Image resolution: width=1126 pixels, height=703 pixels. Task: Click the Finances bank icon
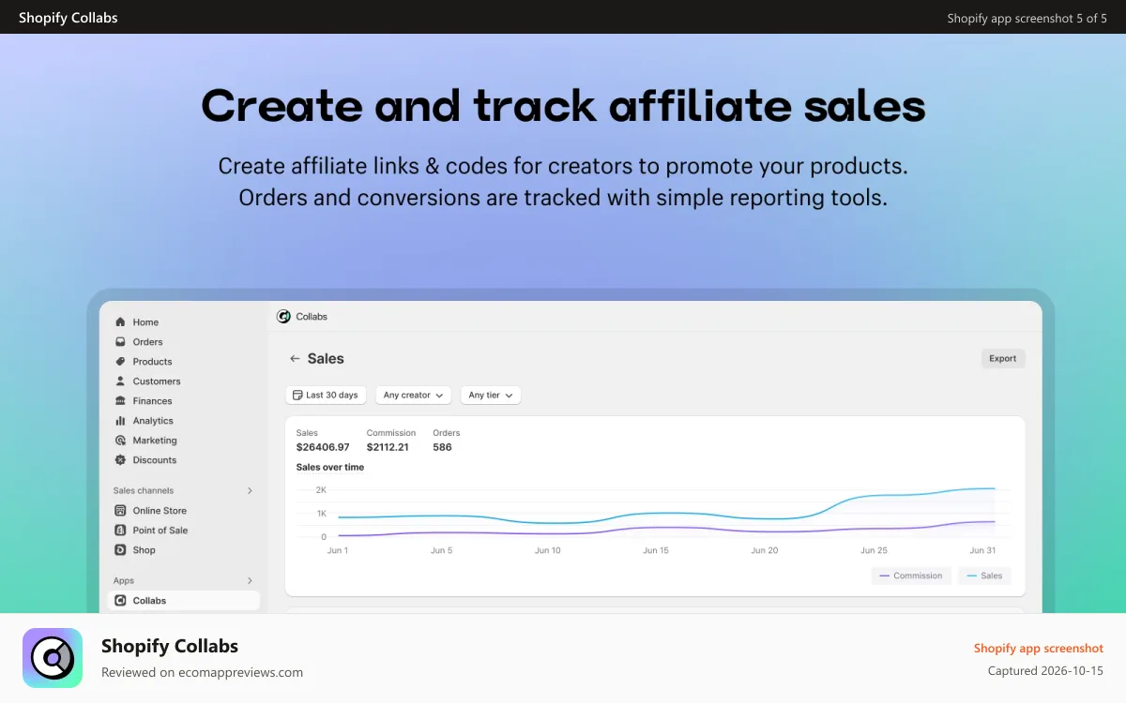(120, 401)
